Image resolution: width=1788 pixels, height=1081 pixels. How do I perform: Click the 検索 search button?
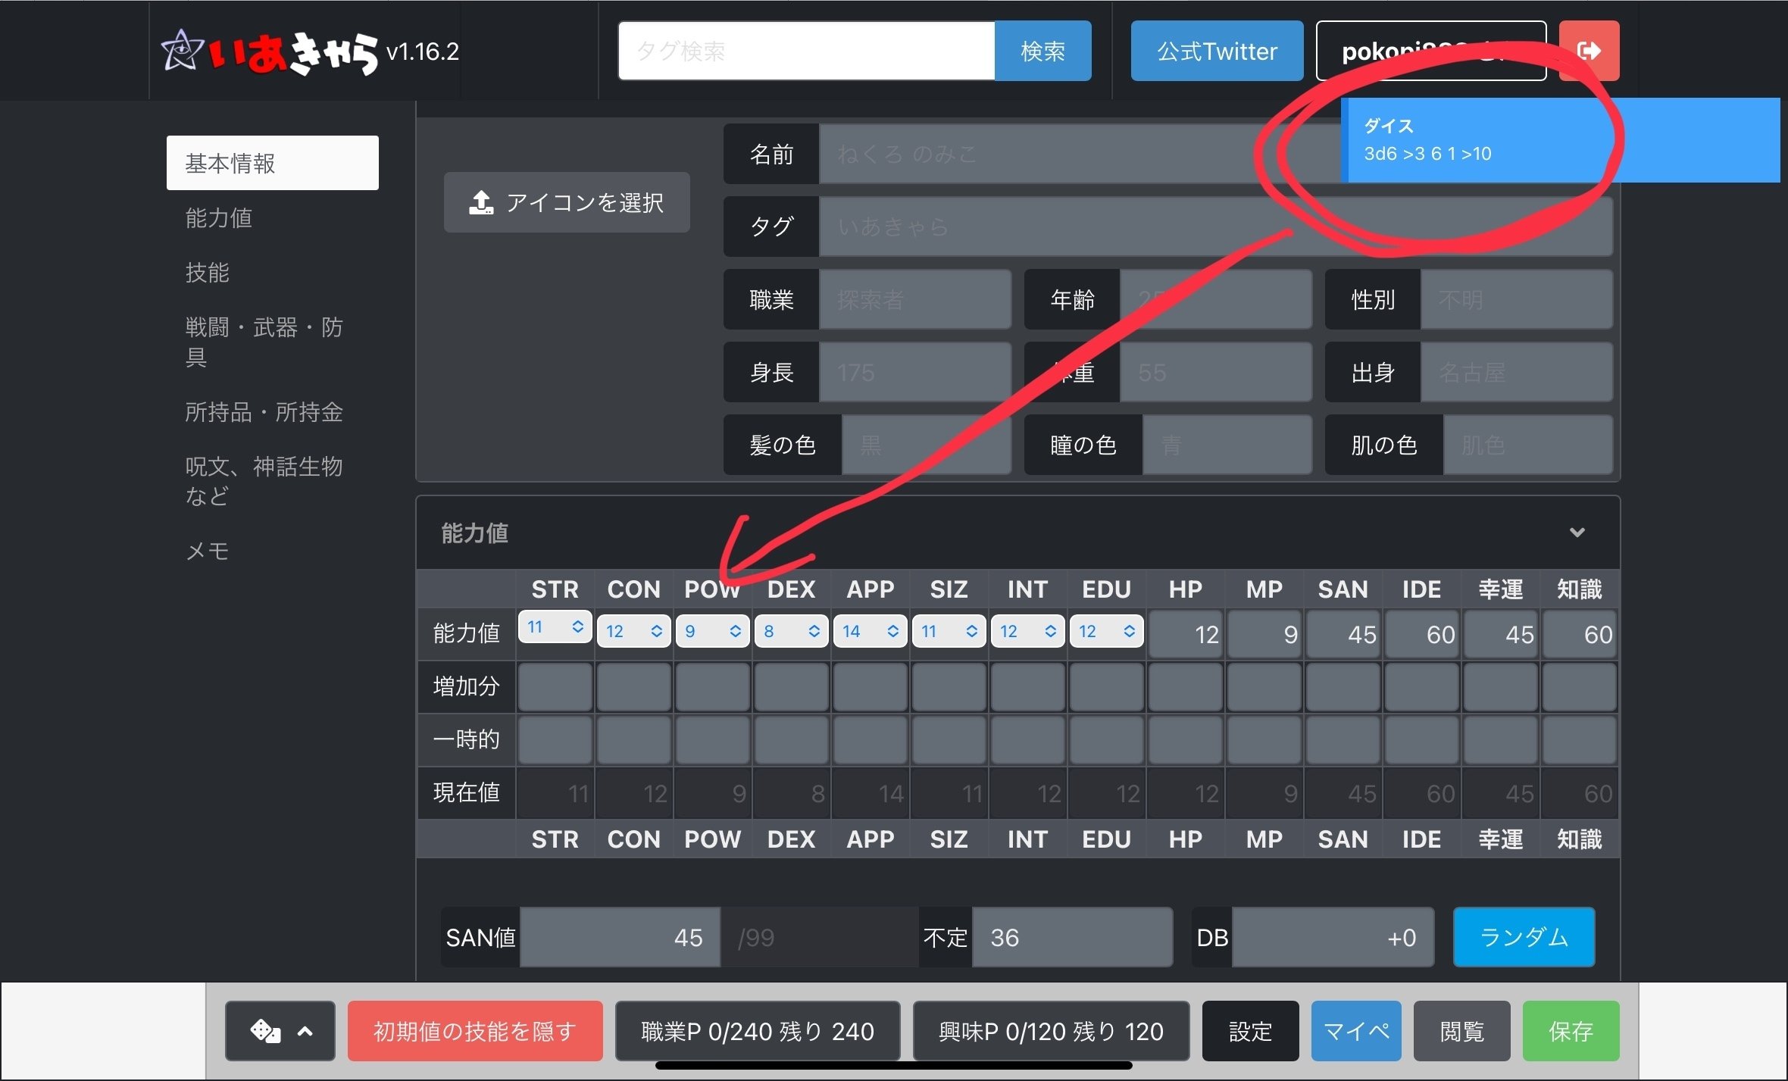(1042, 51)
